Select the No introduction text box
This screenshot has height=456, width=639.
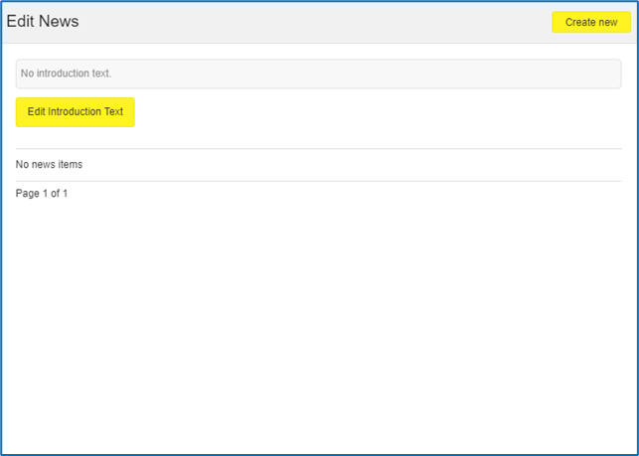click(318, 74)
